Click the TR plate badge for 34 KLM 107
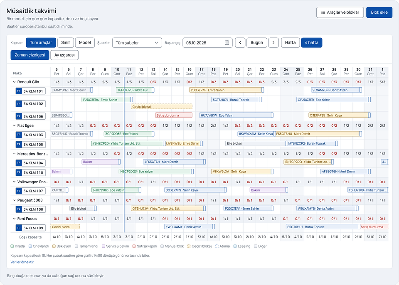Viewport: 399px width, 285px height. [19, 191]
